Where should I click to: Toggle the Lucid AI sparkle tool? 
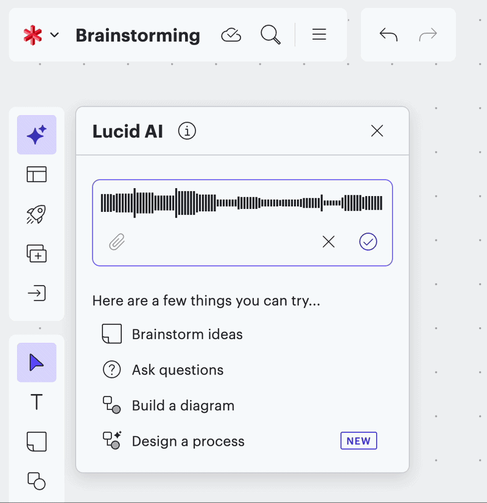coord(37,135)
